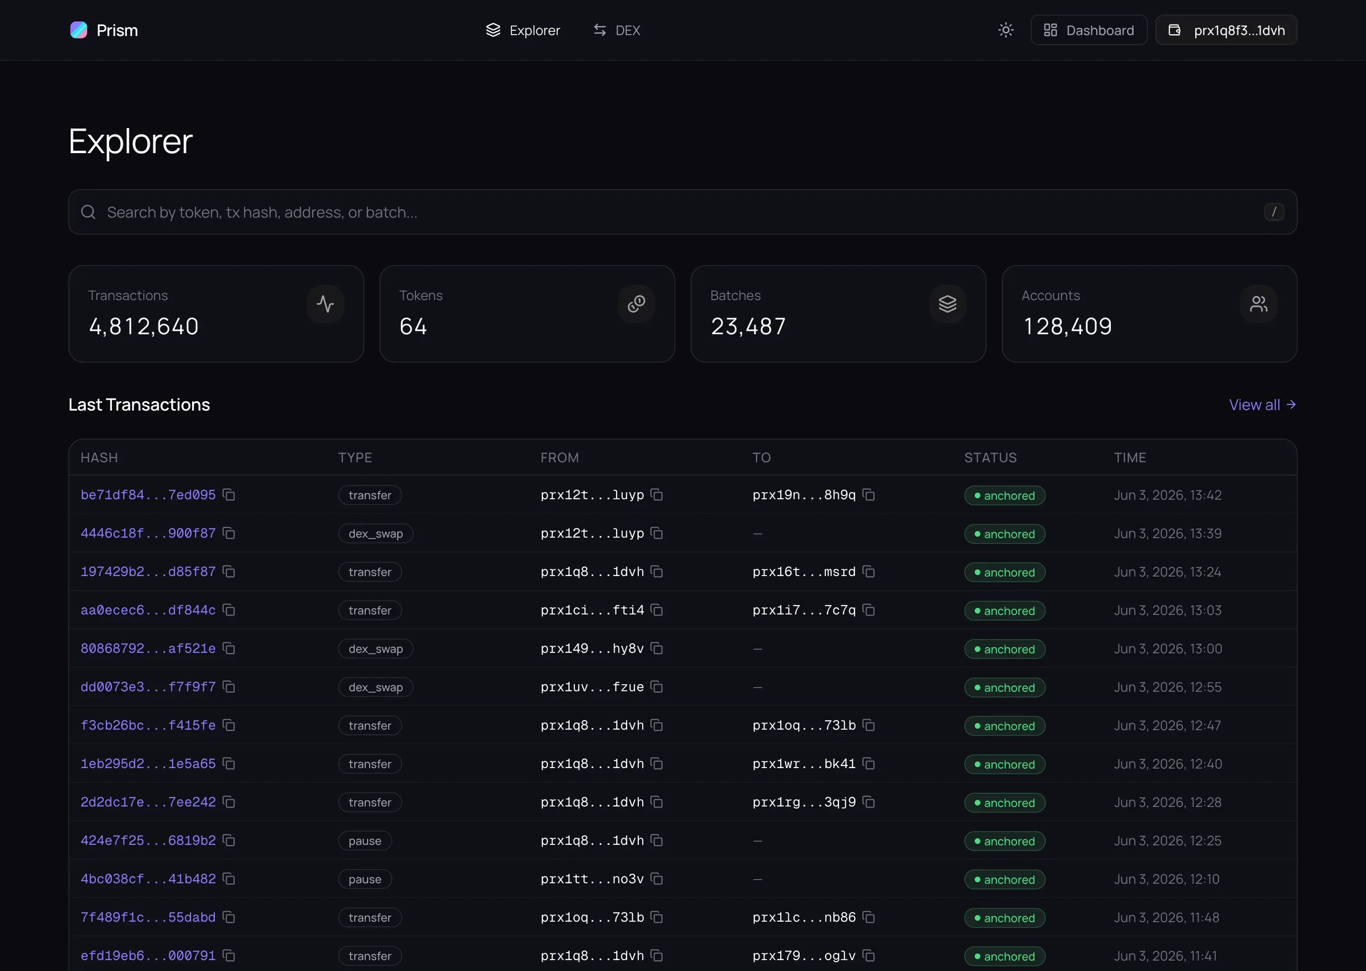Open transaction 197429b2...d85f87
1366x971 pixels.
pos(148,571)
